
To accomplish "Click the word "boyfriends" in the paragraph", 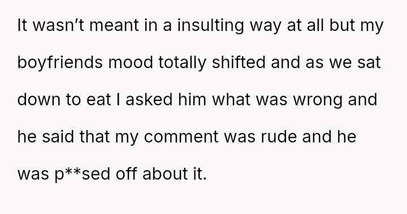I will [60, 63].
